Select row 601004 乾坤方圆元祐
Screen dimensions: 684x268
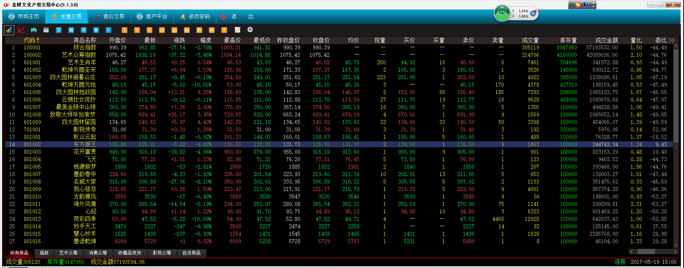pos(339,85)
